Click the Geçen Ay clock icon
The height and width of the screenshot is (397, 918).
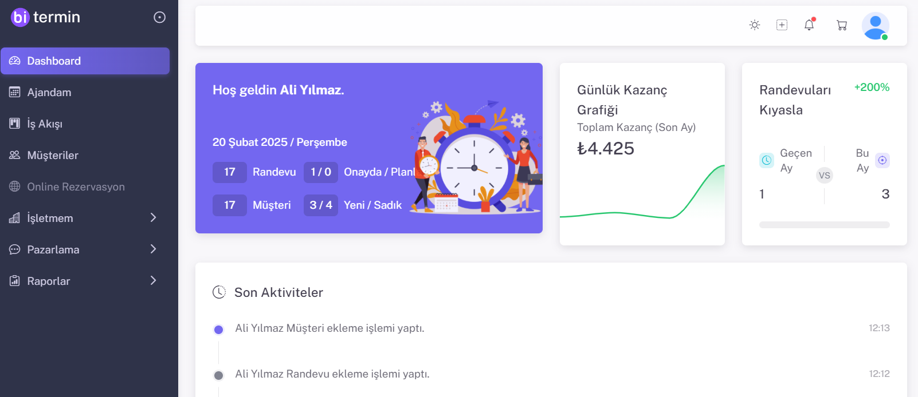[767, 160]
